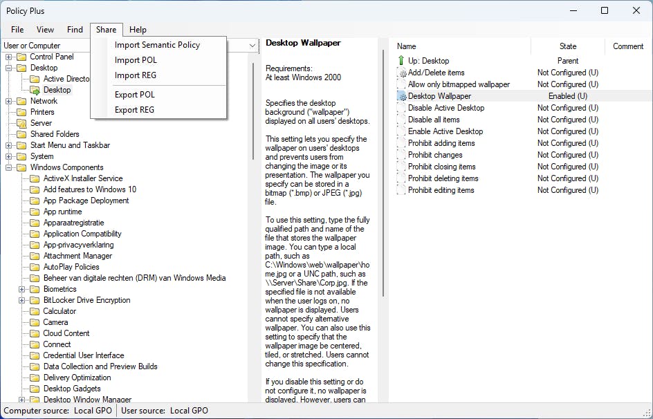Image resolution: width=653 pixels, height=419 pixels.
Task: Click the Control Panel folder icon
Action: coord(21,57)
